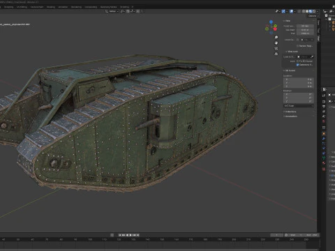Open the Texture properties tab

324,169
